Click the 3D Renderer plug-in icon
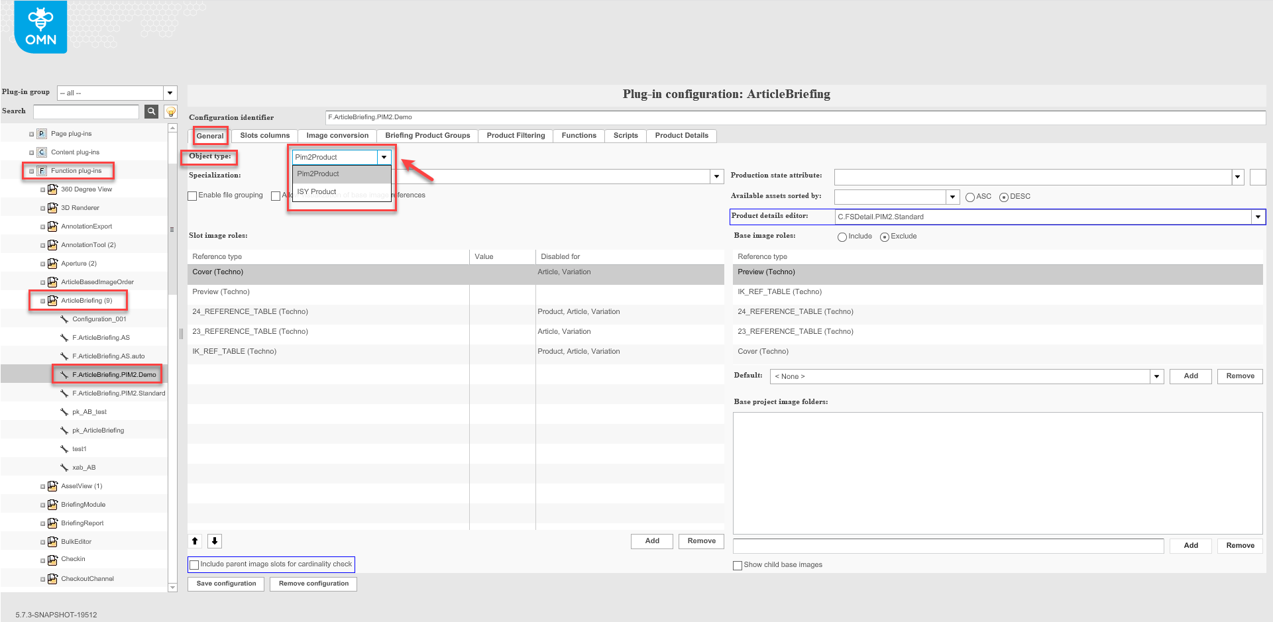Image resolution: width=1273 pixels, height=622 pixels. (52, 208)
